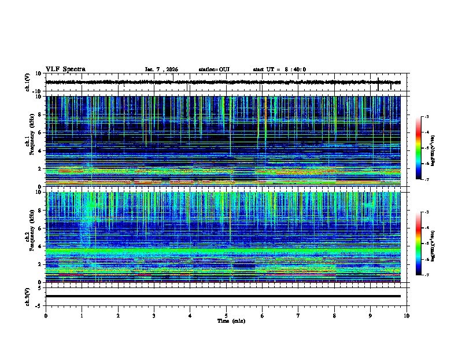Image resolution: width=458 pixels, height=354 pixels.
Task: Click the ch.1 colorbar "log(PSD)" units label
Action: pyautogui.click(x=433, y=150)
